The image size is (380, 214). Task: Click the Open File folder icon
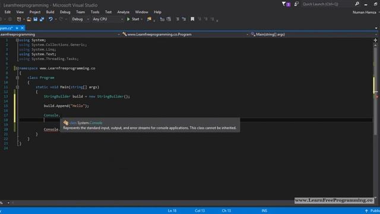click(29, 19)
